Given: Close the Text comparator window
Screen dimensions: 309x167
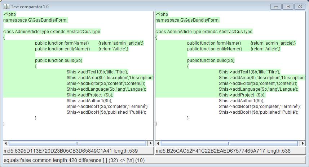Looking at the screenshot, I should pos(300,7).
